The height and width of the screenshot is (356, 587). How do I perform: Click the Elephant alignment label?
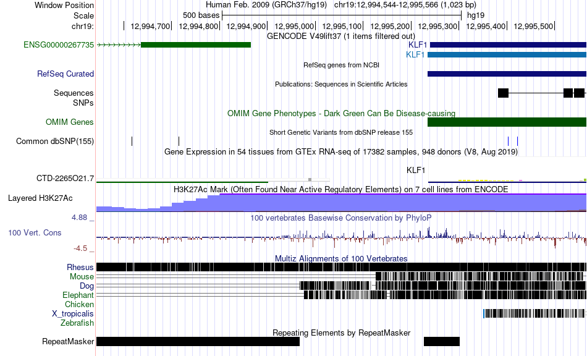click(x=78, y=295)
